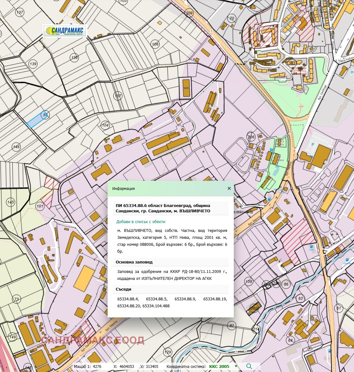Click the Сандрамакс logo image
This screenshot has height=372, width=354.
(66, 31)
